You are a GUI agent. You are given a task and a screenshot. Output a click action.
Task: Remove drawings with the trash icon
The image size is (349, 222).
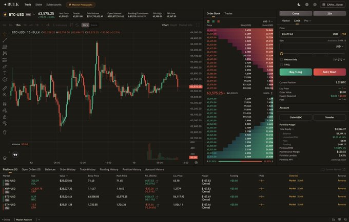click(x=5, y=132)
